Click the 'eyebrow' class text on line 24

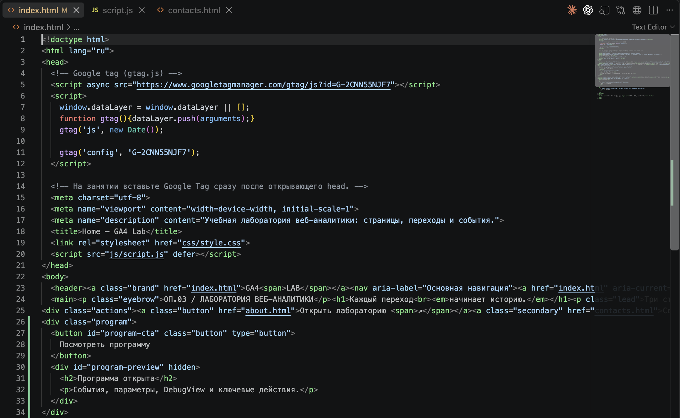click(x=139, y=299)
